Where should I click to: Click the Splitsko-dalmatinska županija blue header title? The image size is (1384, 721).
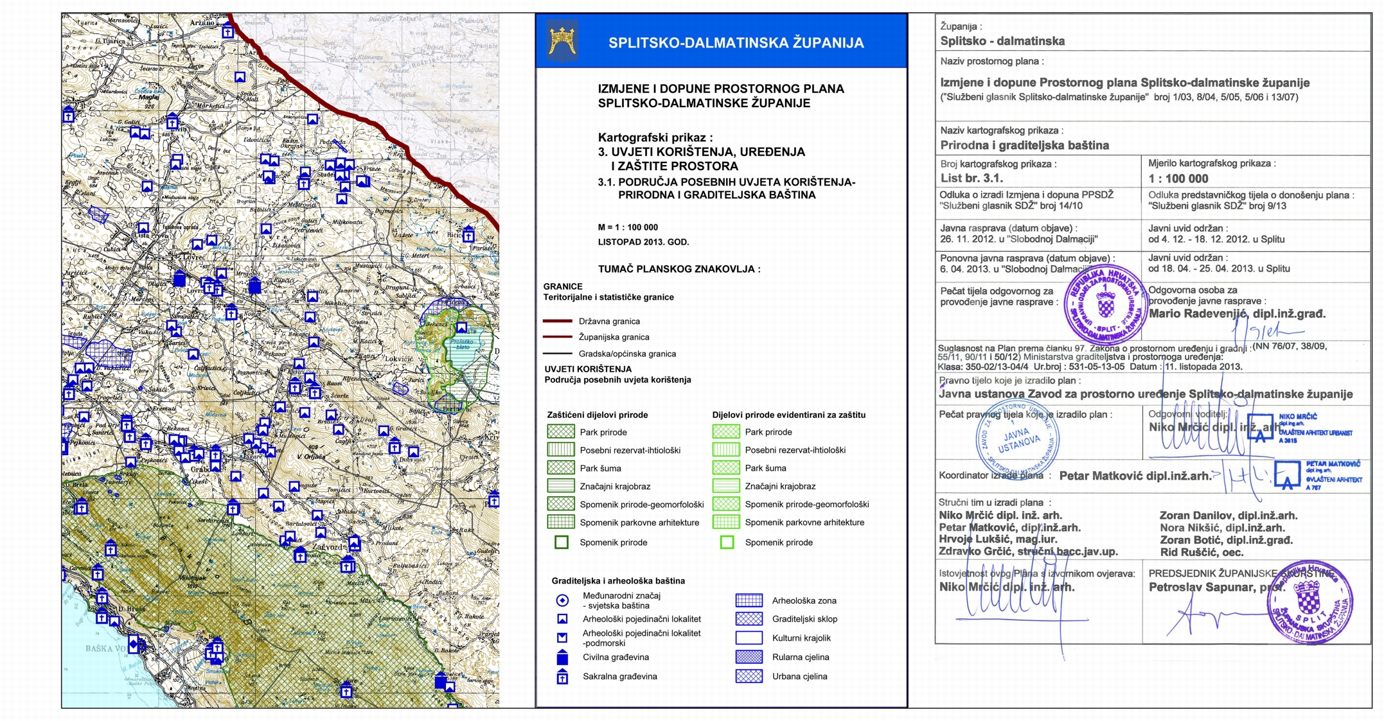click(x=736, y=43)
